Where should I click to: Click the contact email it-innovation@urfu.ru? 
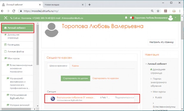tap(72, 18)
